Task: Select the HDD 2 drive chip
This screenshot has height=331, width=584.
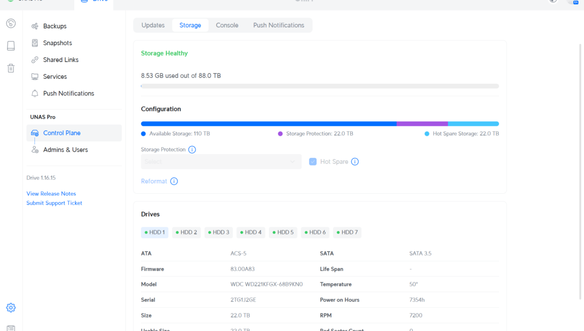Action: (187, 232)
